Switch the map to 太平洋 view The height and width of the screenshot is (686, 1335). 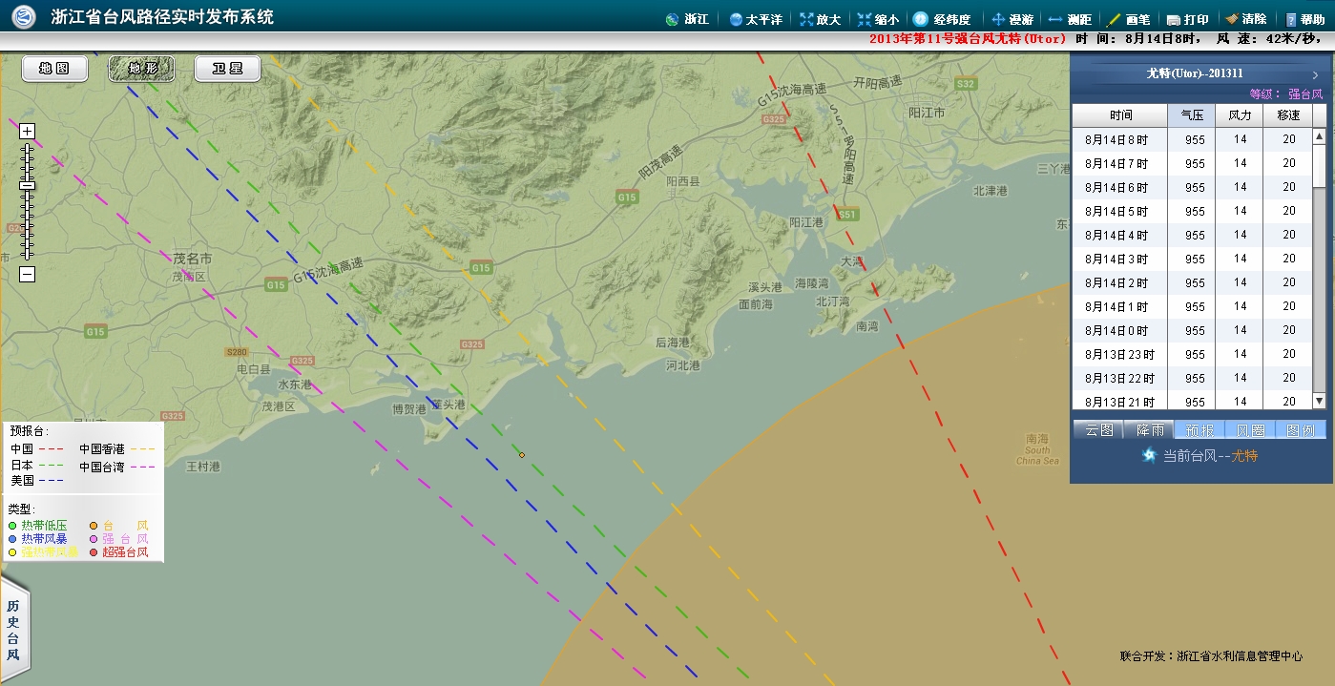755,19
